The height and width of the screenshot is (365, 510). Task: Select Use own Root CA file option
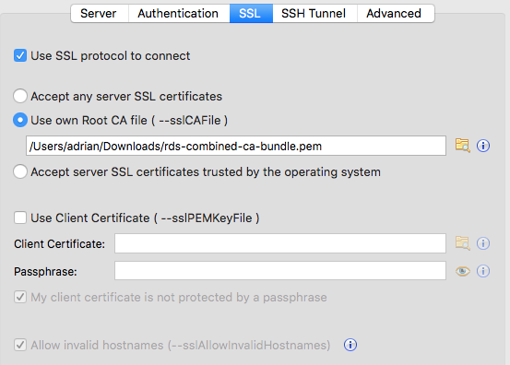click(x=20, y=120)
